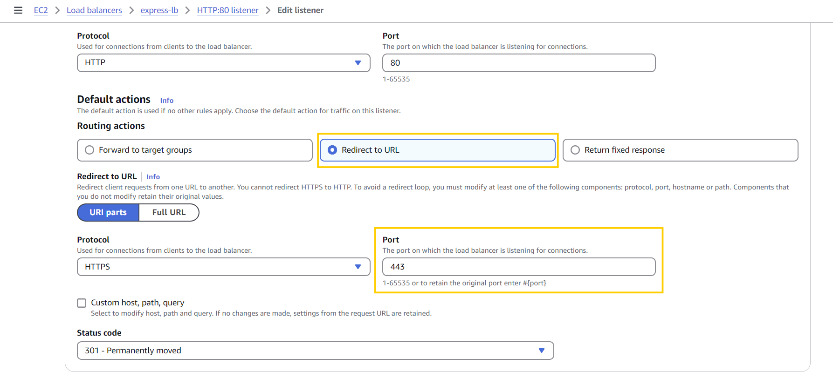
Task: Go to Load balancers breadcrumb
Action: [x=94, y=10]
